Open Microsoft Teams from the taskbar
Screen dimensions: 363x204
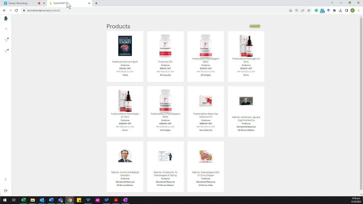click(x=60, y=200)
